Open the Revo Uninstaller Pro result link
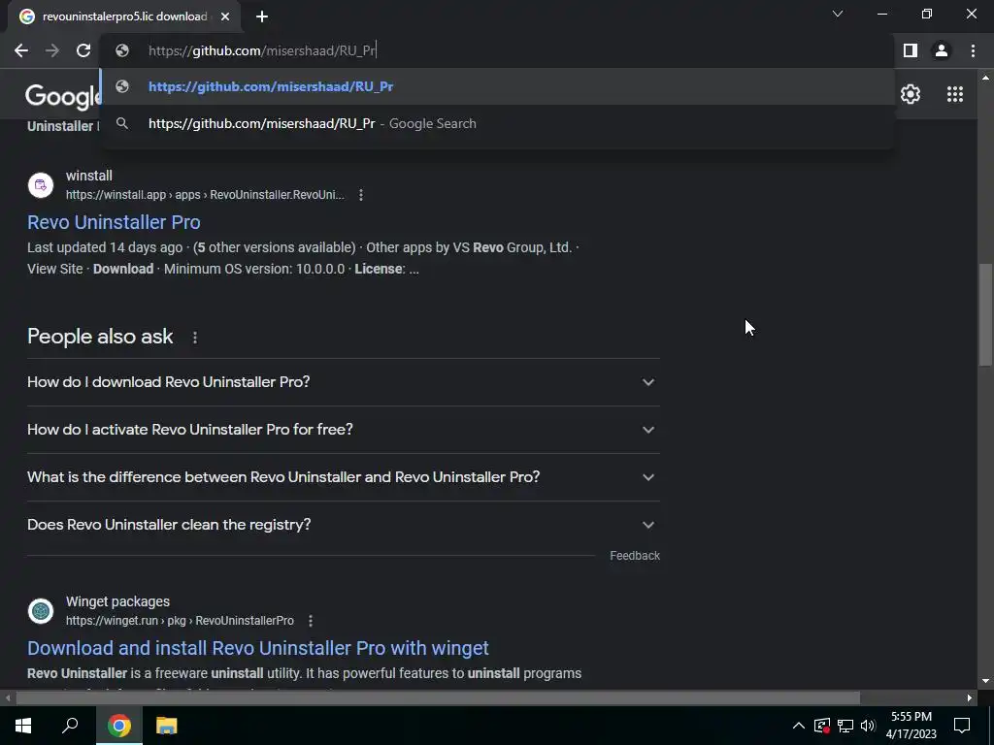The height and width of the screenshot is (745, 994). click(115, 222)
